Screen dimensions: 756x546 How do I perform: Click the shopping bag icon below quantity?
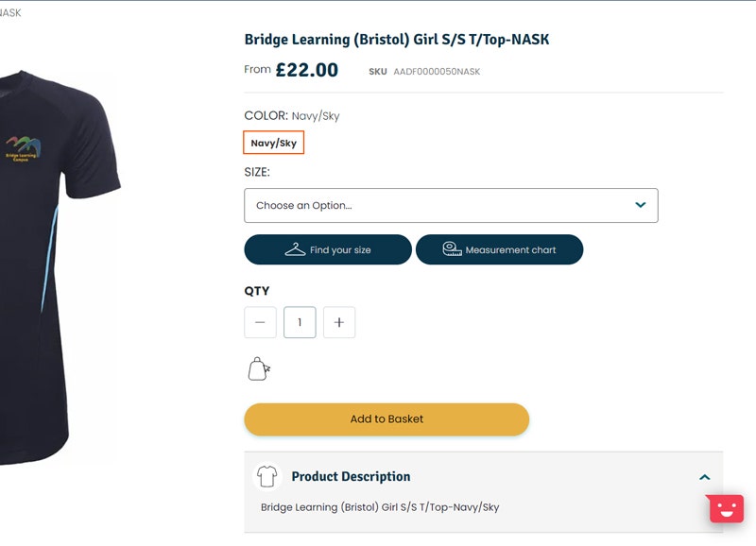point(258,368)
